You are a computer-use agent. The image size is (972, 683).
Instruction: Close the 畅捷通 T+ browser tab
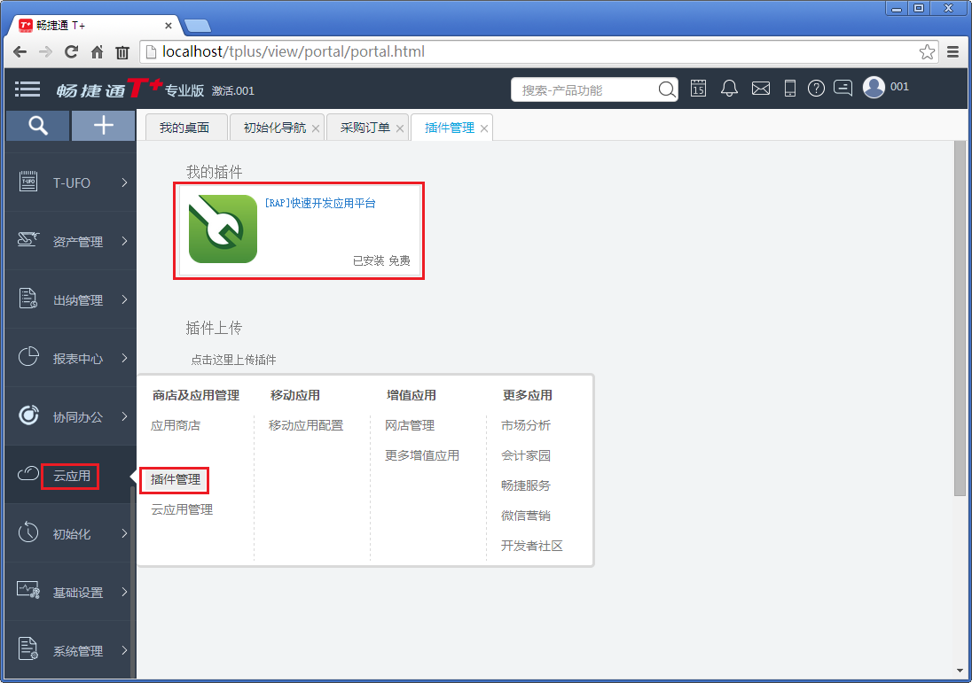coord(169,26)
